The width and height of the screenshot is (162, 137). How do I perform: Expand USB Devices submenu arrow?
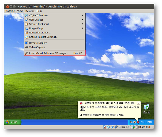(82, 20)
